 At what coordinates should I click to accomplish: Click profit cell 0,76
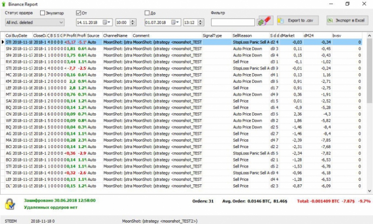[71, 94]
